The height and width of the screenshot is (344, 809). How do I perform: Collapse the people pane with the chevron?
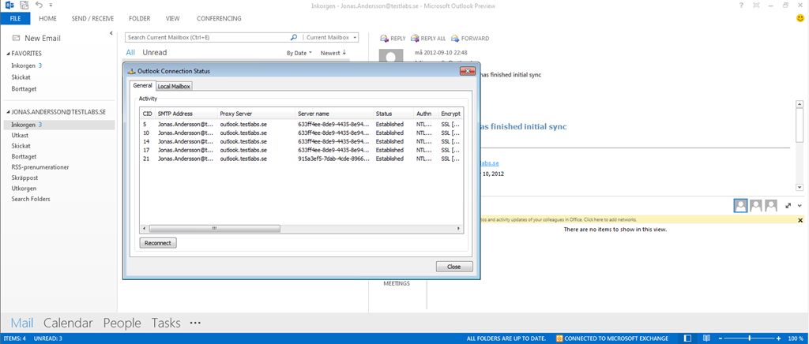pyautogui.click(x=800, y=205)
